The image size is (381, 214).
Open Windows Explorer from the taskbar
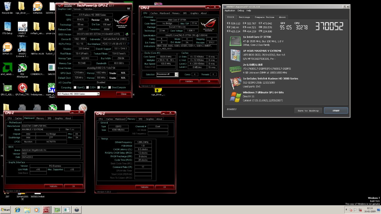click(27, 210)
